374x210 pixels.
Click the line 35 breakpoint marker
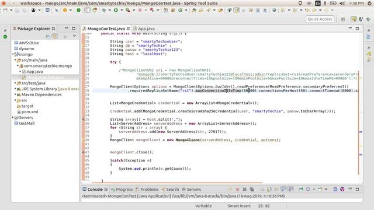pyautogui.click(x=83, y=119)
